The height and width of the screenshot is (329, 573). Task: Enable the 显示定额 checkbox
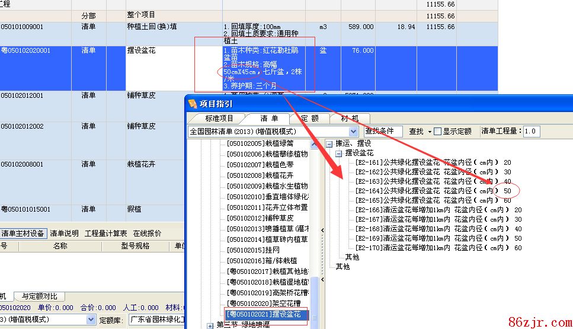pos(438,132)
